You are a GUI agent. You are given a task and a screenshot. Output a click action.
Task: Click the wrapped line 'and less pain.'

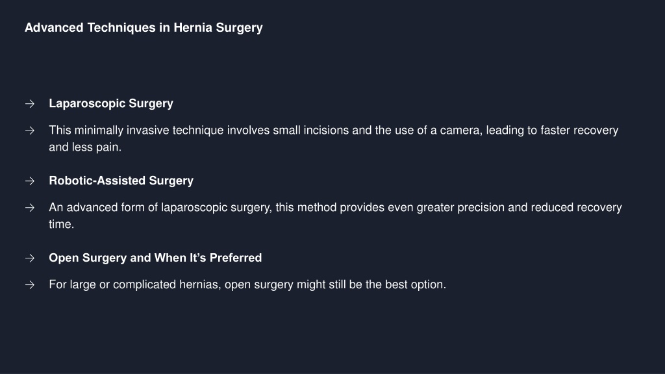click(x=85, y=147)
